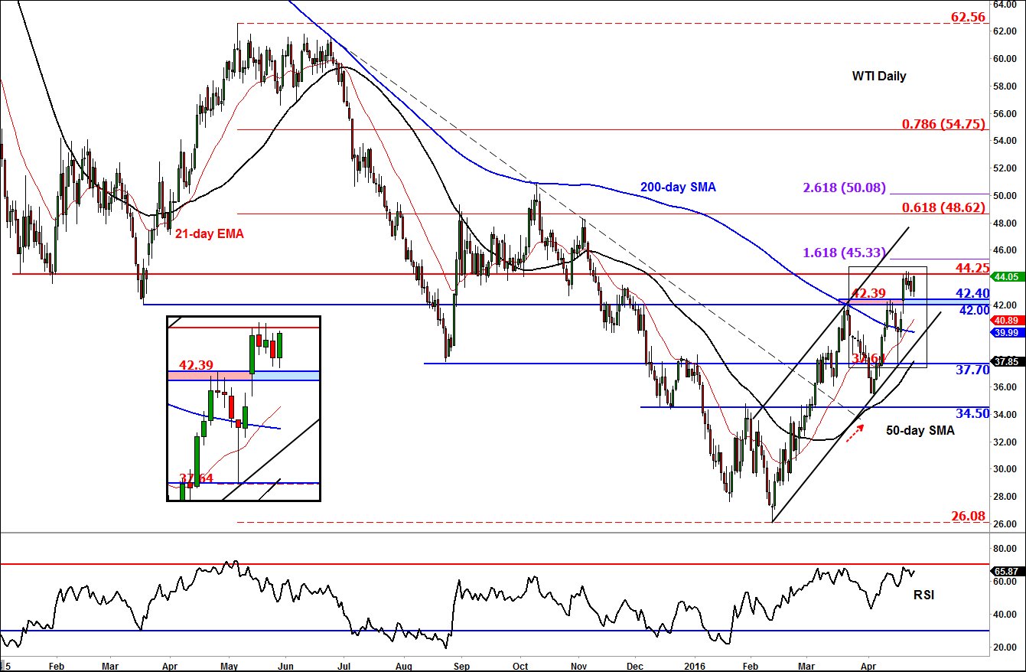Select the "50-day SMA" label
1026x672 pixels.
[x=920, y=431]
